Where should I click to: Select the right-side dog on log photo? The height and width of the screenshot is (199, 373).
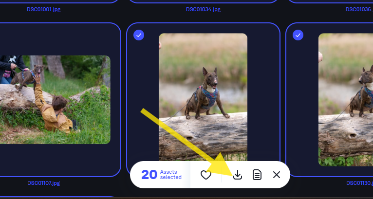click(346, 100)
